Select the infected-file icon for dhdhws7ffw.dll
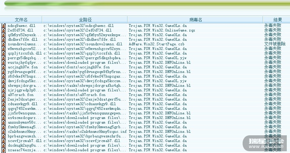This screenshot has width=290, height=153. pyautogui.click(x=4, y=40)
